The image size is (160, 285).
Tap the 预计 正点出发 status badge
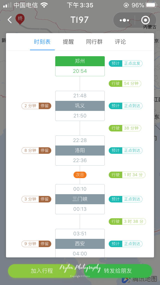[x=125, y=63]
